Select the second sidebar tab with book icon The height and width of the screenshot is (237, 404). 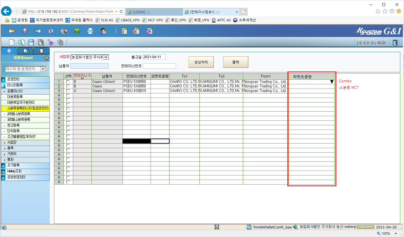coord(25,51)
